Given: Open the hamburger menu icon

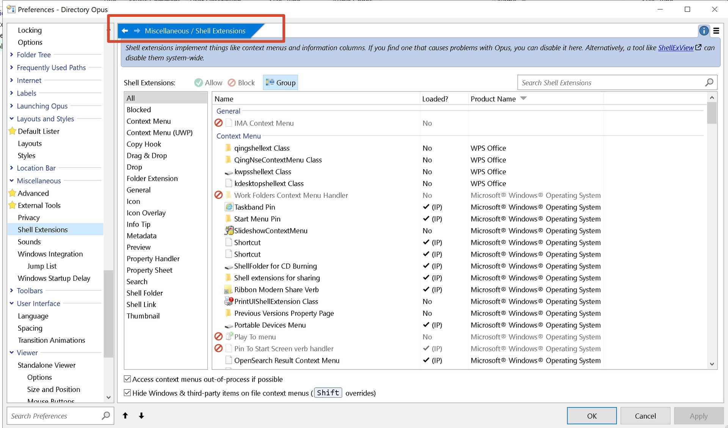Looking at the screenshot, I should (x=716, y=31).
